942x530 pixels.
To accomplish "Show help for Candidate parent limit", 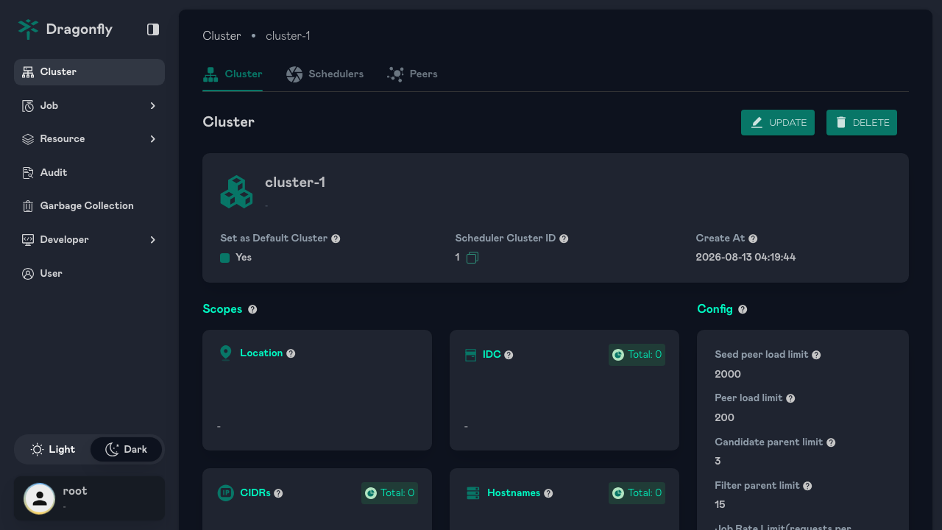I will [x=831, y=442].
